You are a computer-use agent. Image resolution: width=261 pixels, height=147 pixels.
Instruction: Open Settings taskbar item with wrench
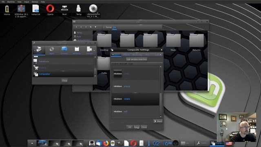click(x=202, y=143)
